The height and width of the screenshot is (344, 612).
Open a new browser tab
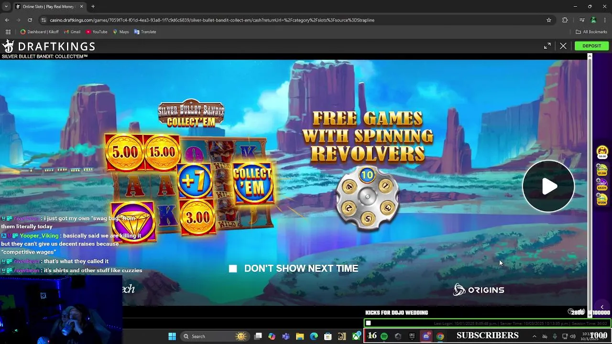pyautogui.click(x=93, y=7)
